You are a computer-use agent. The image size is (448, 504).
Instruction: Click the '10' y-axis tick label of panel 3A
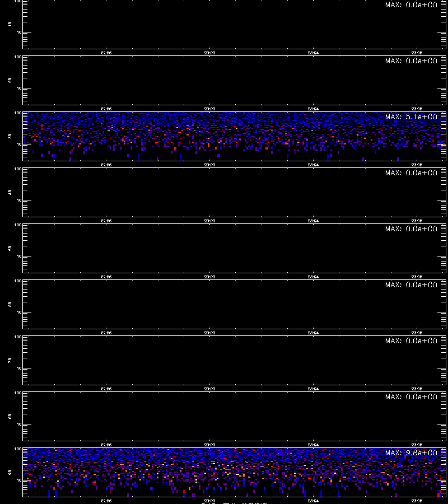pyautogui.click(x=19, y=144)
